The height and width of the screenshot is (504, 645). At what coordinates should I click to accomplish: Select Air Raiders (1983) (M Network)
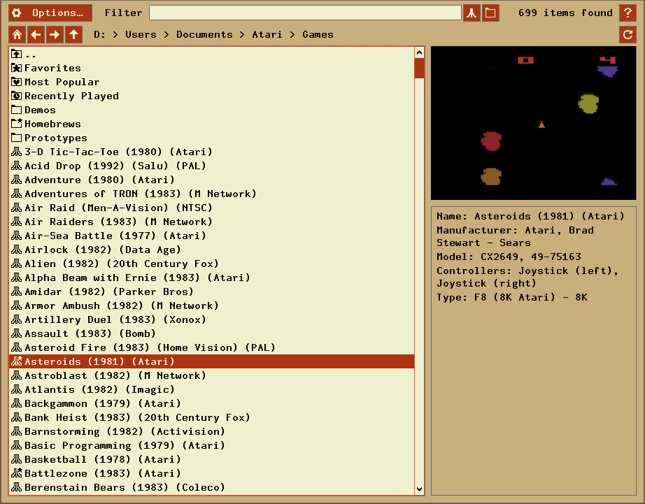tap(211, 222)
